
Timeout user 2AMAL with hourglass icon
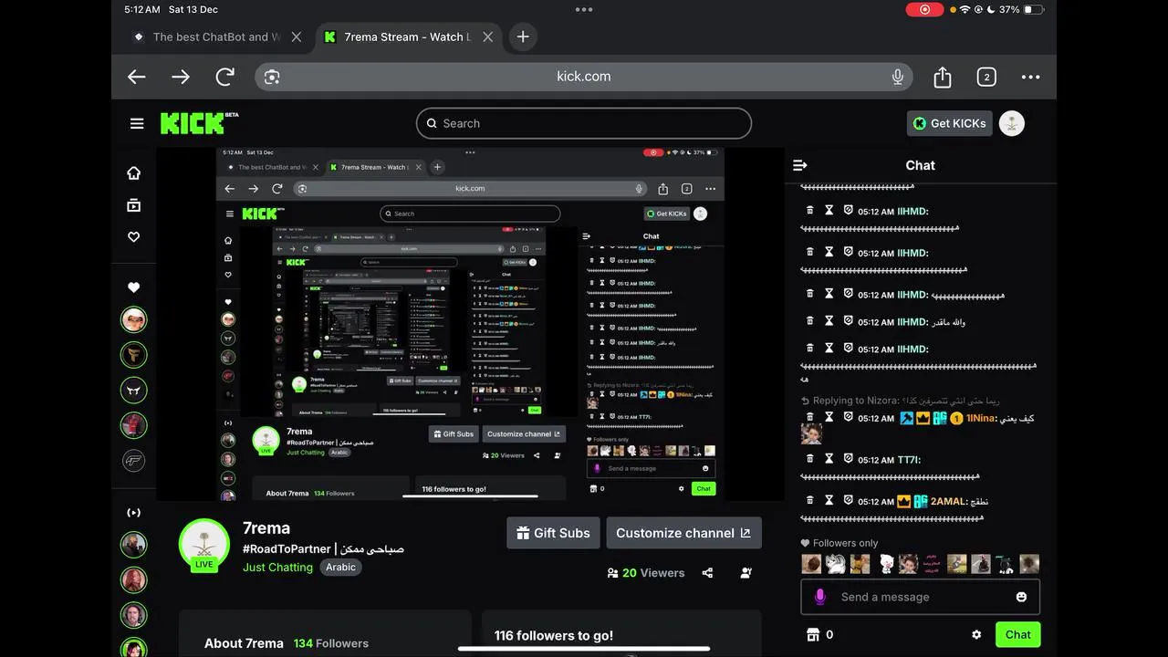(x=829, y=499)
